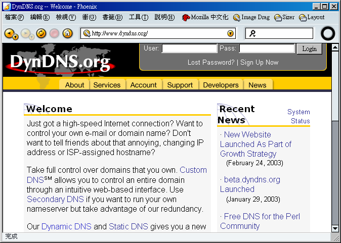Open the News tab
This screenshot has width=341, height=243.
point(258,85)
